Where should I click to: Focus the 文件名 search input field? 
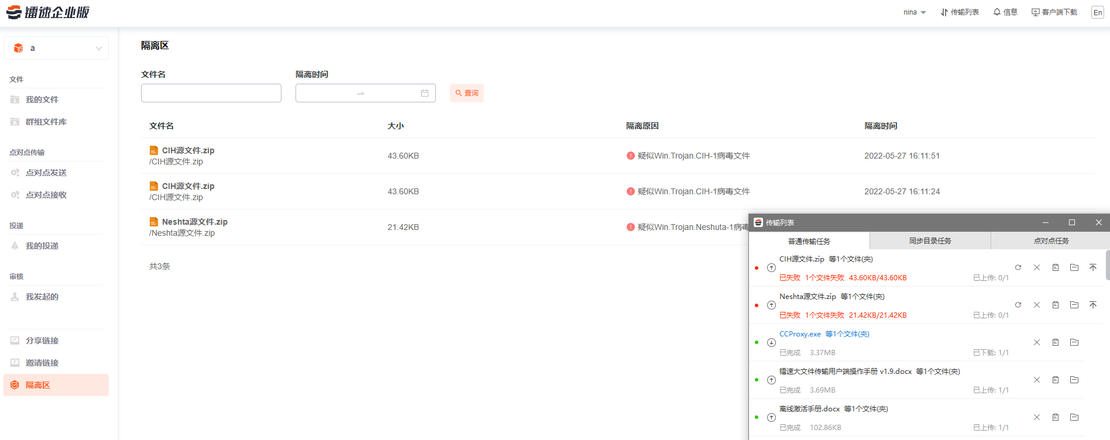[211, 93]
